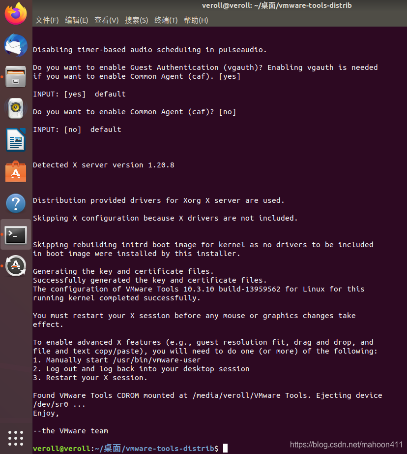Viewport: 407px width, 454px height.
Task: Click the prompt path vmware-tools-distrib
Action: point(170,449)
